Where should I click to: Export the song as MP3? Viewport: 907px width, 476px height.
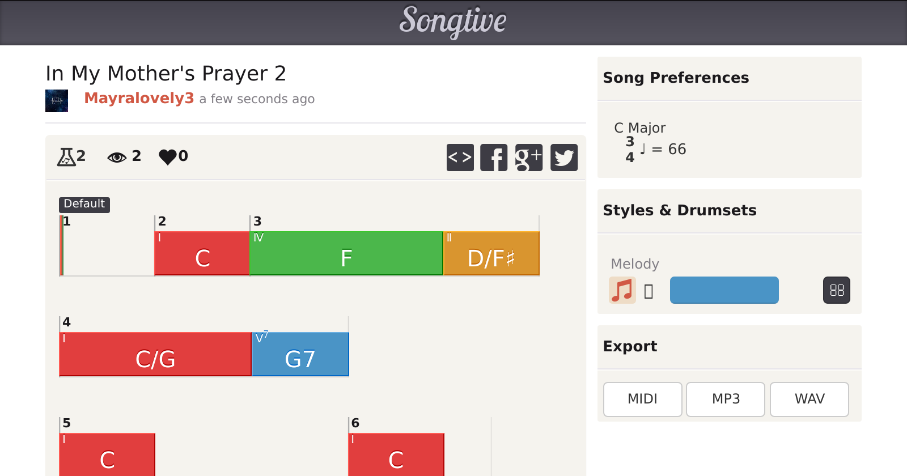(726, 399)
